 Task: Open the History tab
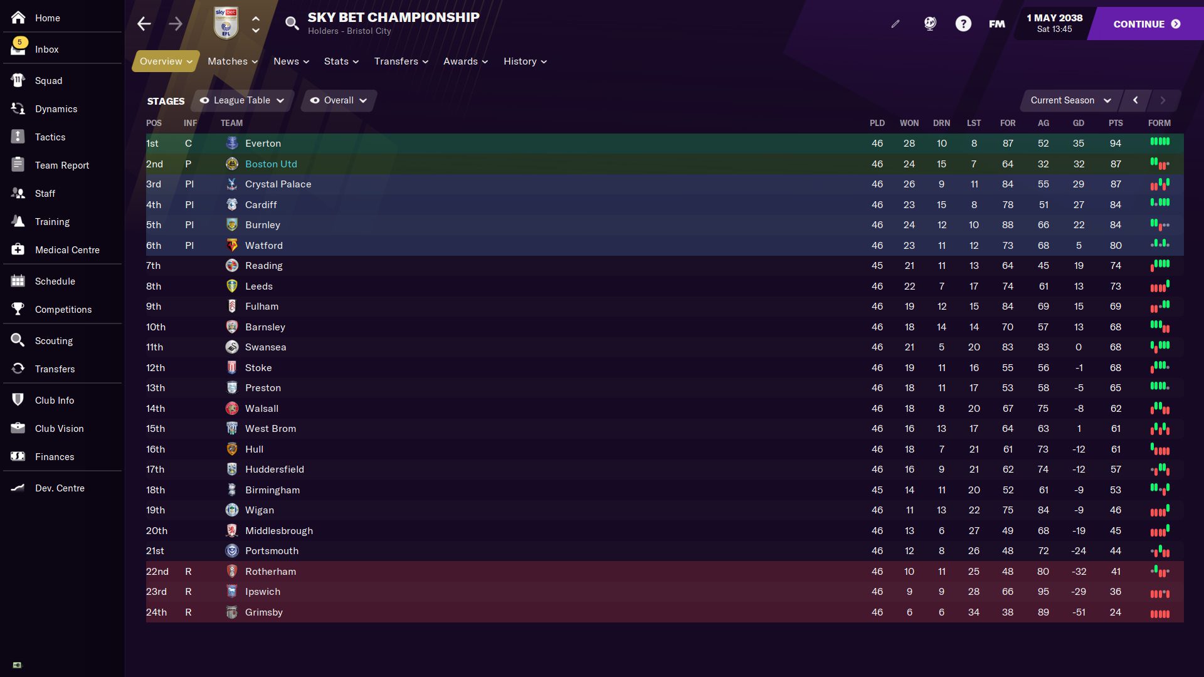[x=525, y=61]
